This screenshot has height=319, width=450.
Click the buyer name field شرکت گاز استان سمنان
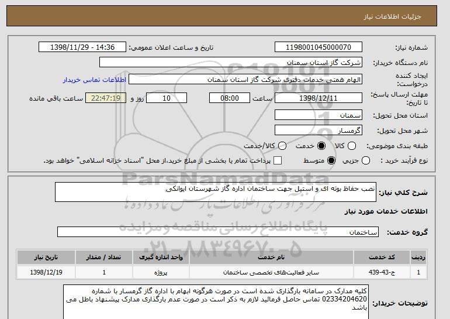[x=231, y=63]
